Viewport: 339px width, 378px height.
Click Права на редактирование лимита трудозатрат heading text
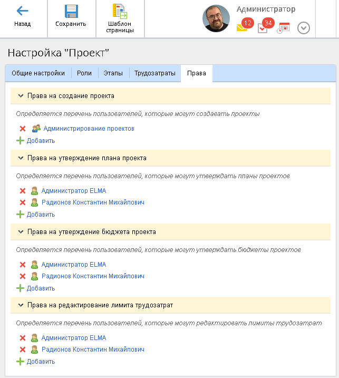coord(100,305)
